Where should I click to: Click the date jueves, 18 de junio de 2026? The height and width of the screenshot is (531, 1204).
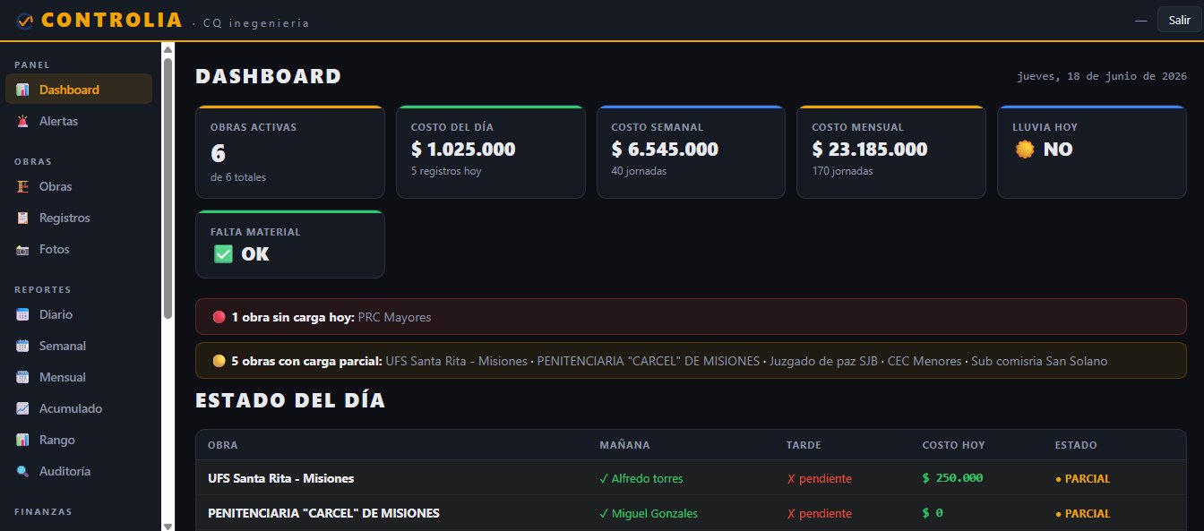1102,76
